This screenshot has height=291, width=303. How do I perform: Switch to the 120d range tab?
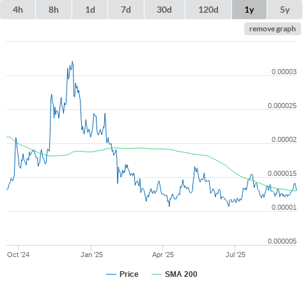[x=208, y=10]
